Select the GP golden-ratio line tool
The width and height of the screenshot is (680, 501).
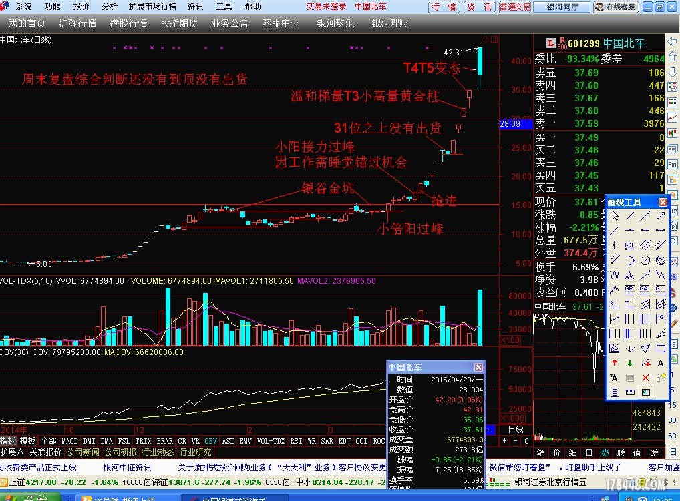coord(630,290)
